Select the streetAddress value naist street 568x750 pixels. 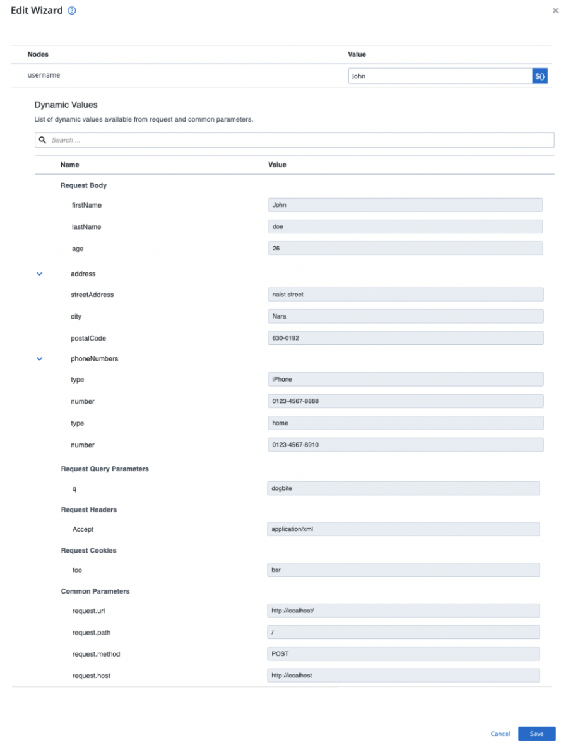click(x=405, y=294)
